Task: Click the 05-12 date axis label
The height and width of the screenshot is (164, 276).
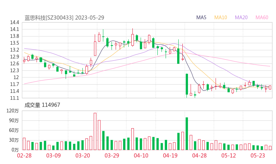Action: click(x=229, y=155)
